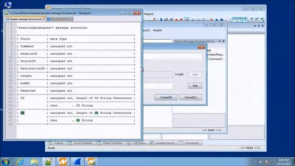Image resolution: width=295 pixels, height=166 pixels.
Task: Click the highlighted "PW" in the Field column
Action: 23,113
